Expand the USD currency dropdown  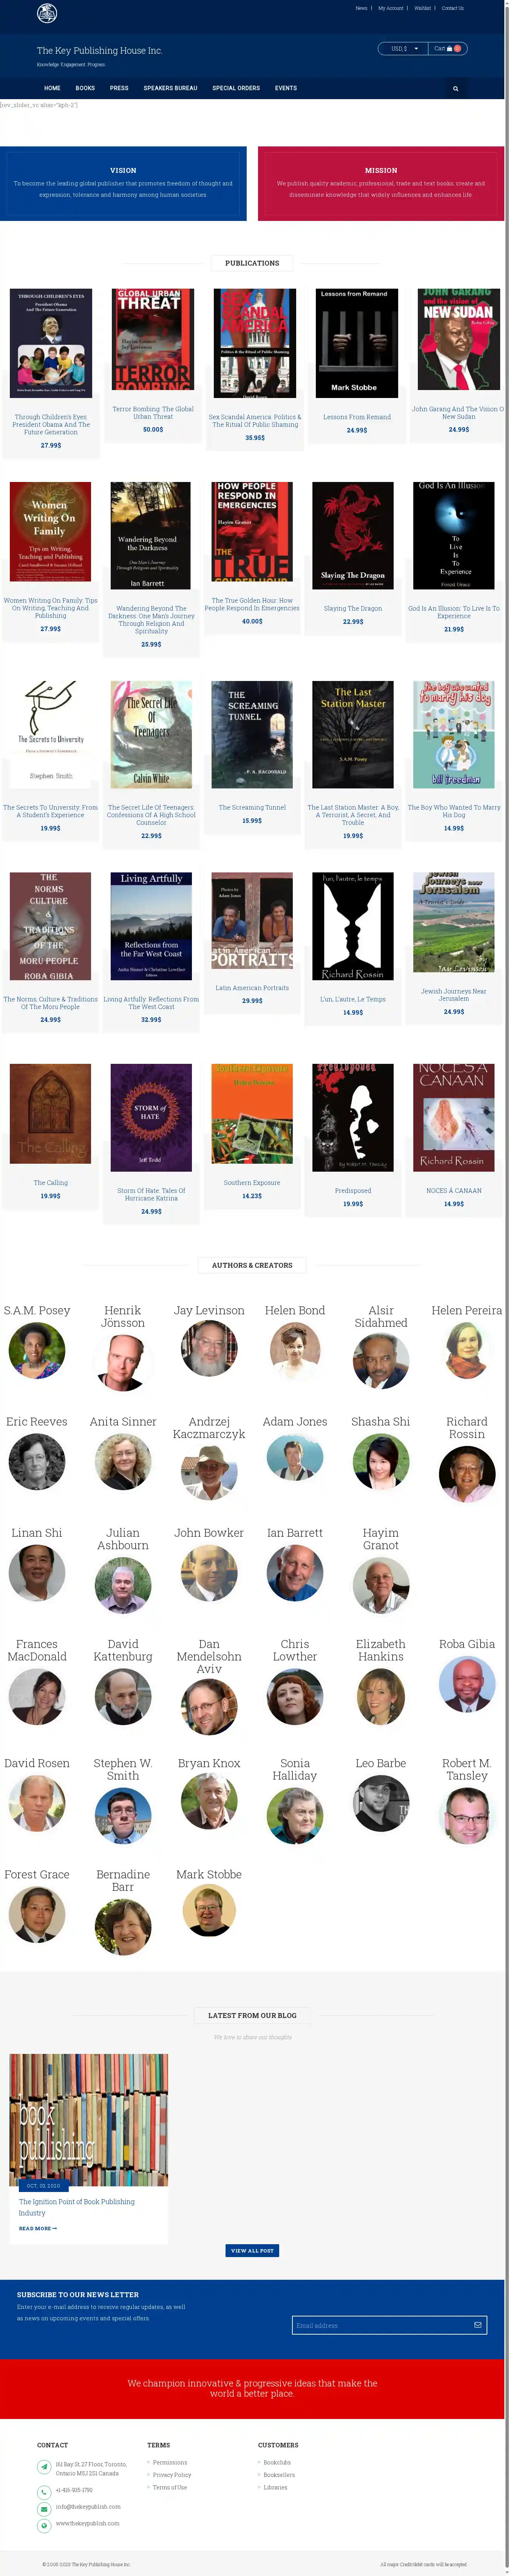pyautogui.click(x=402, y=48)
